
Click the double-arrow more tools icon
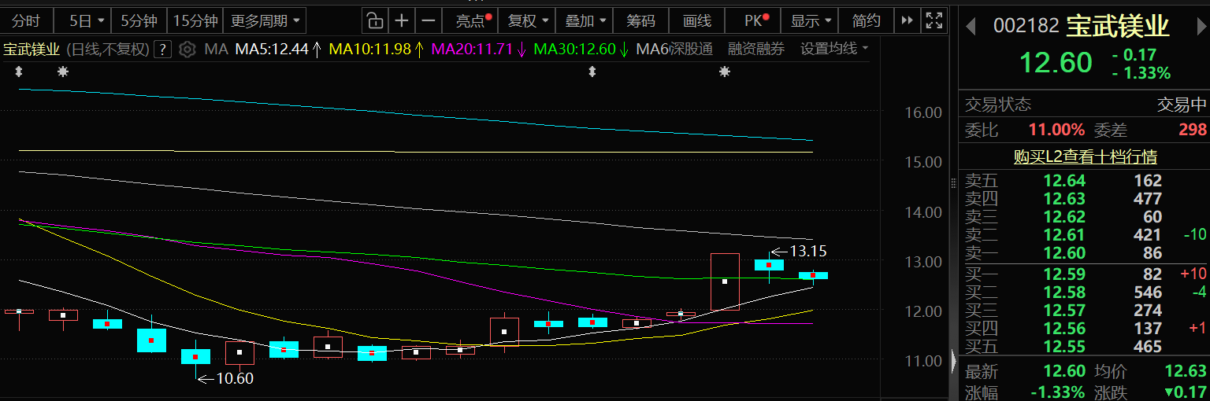pos(907,20)
